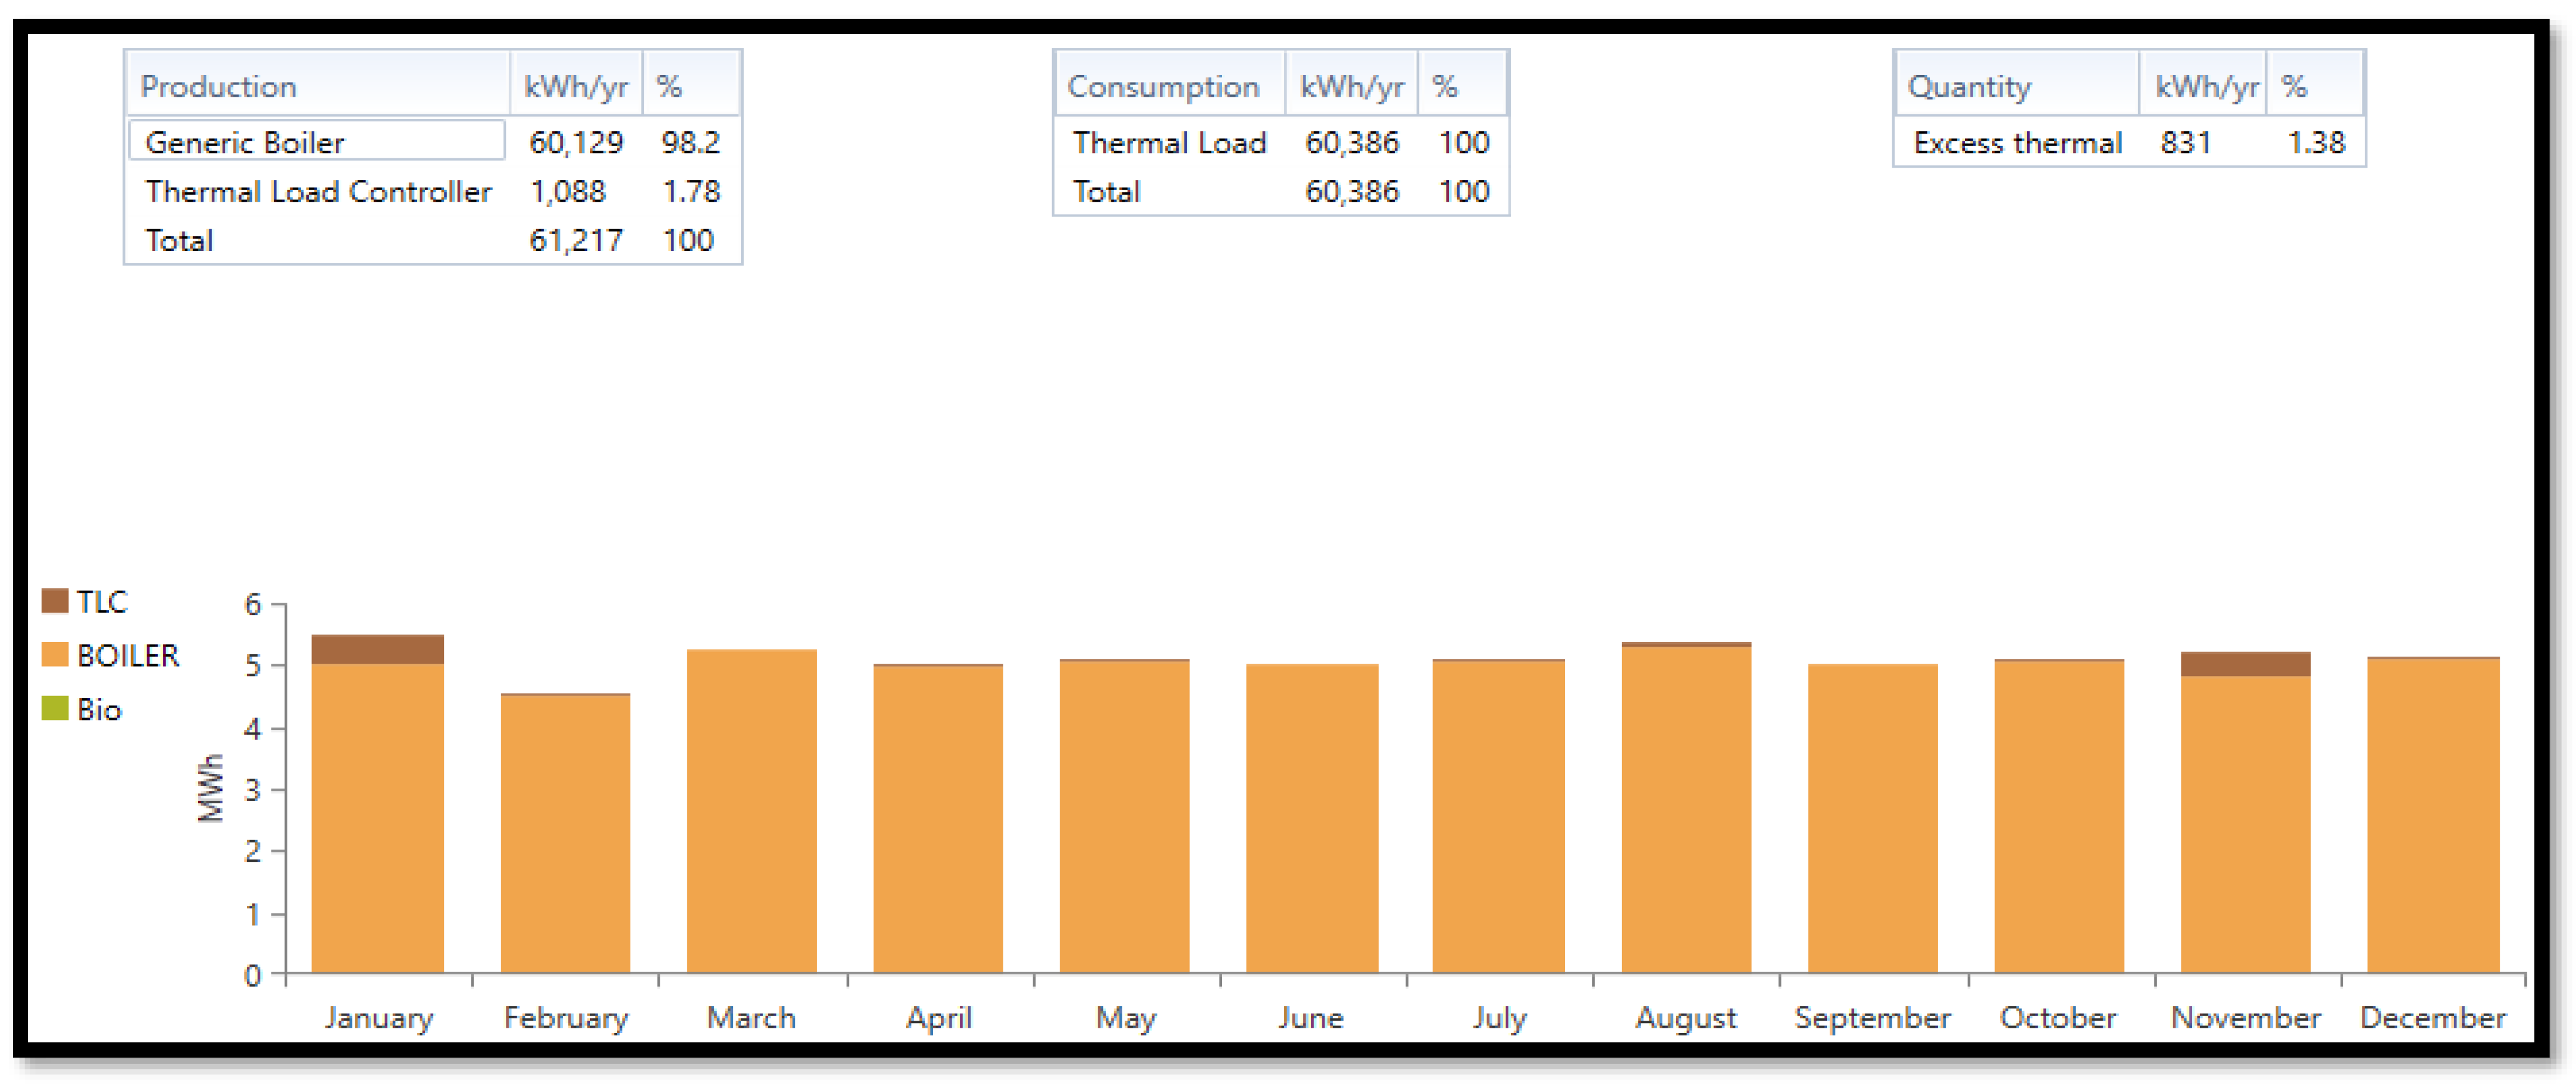Click the Bio legend color swatch
Screen dimensions: 2576x1084
pyautogui.click(x=54, y=709)
